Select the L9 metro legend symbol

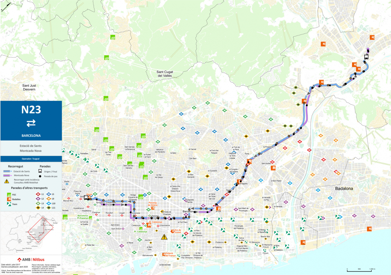point(49,199)
